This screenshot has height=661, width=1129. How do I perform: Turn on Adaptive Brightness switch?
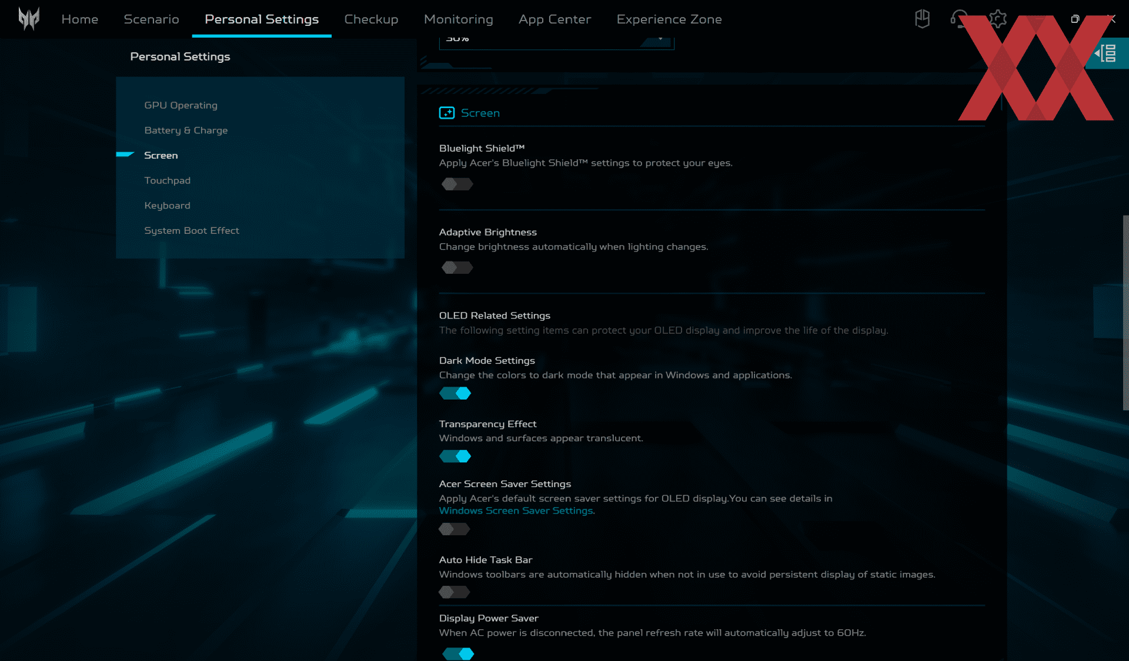pyautogui.click(x=457, y=268)
